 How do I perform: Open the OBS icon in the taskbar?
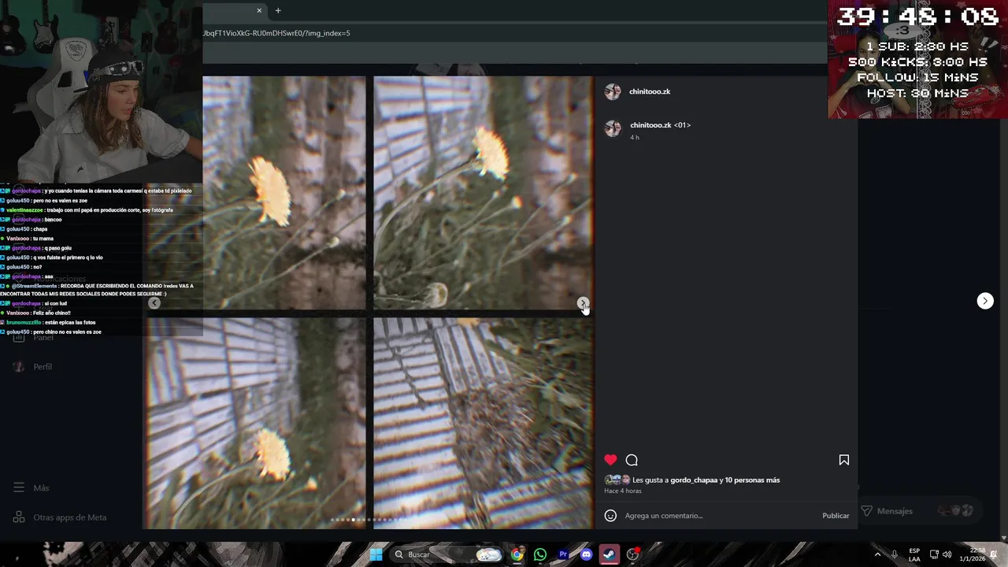pyautogui.click(x=632, y=554)
